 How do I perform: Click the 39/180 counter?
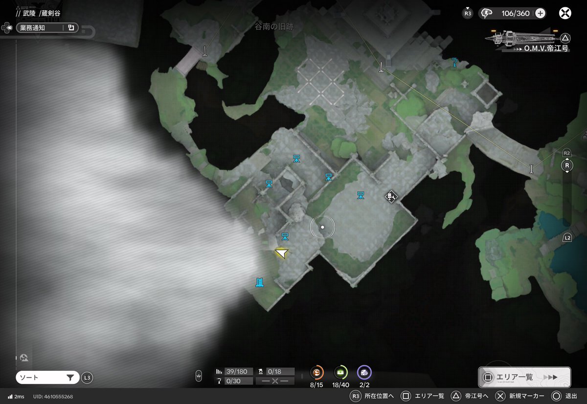tap(234, 372)
